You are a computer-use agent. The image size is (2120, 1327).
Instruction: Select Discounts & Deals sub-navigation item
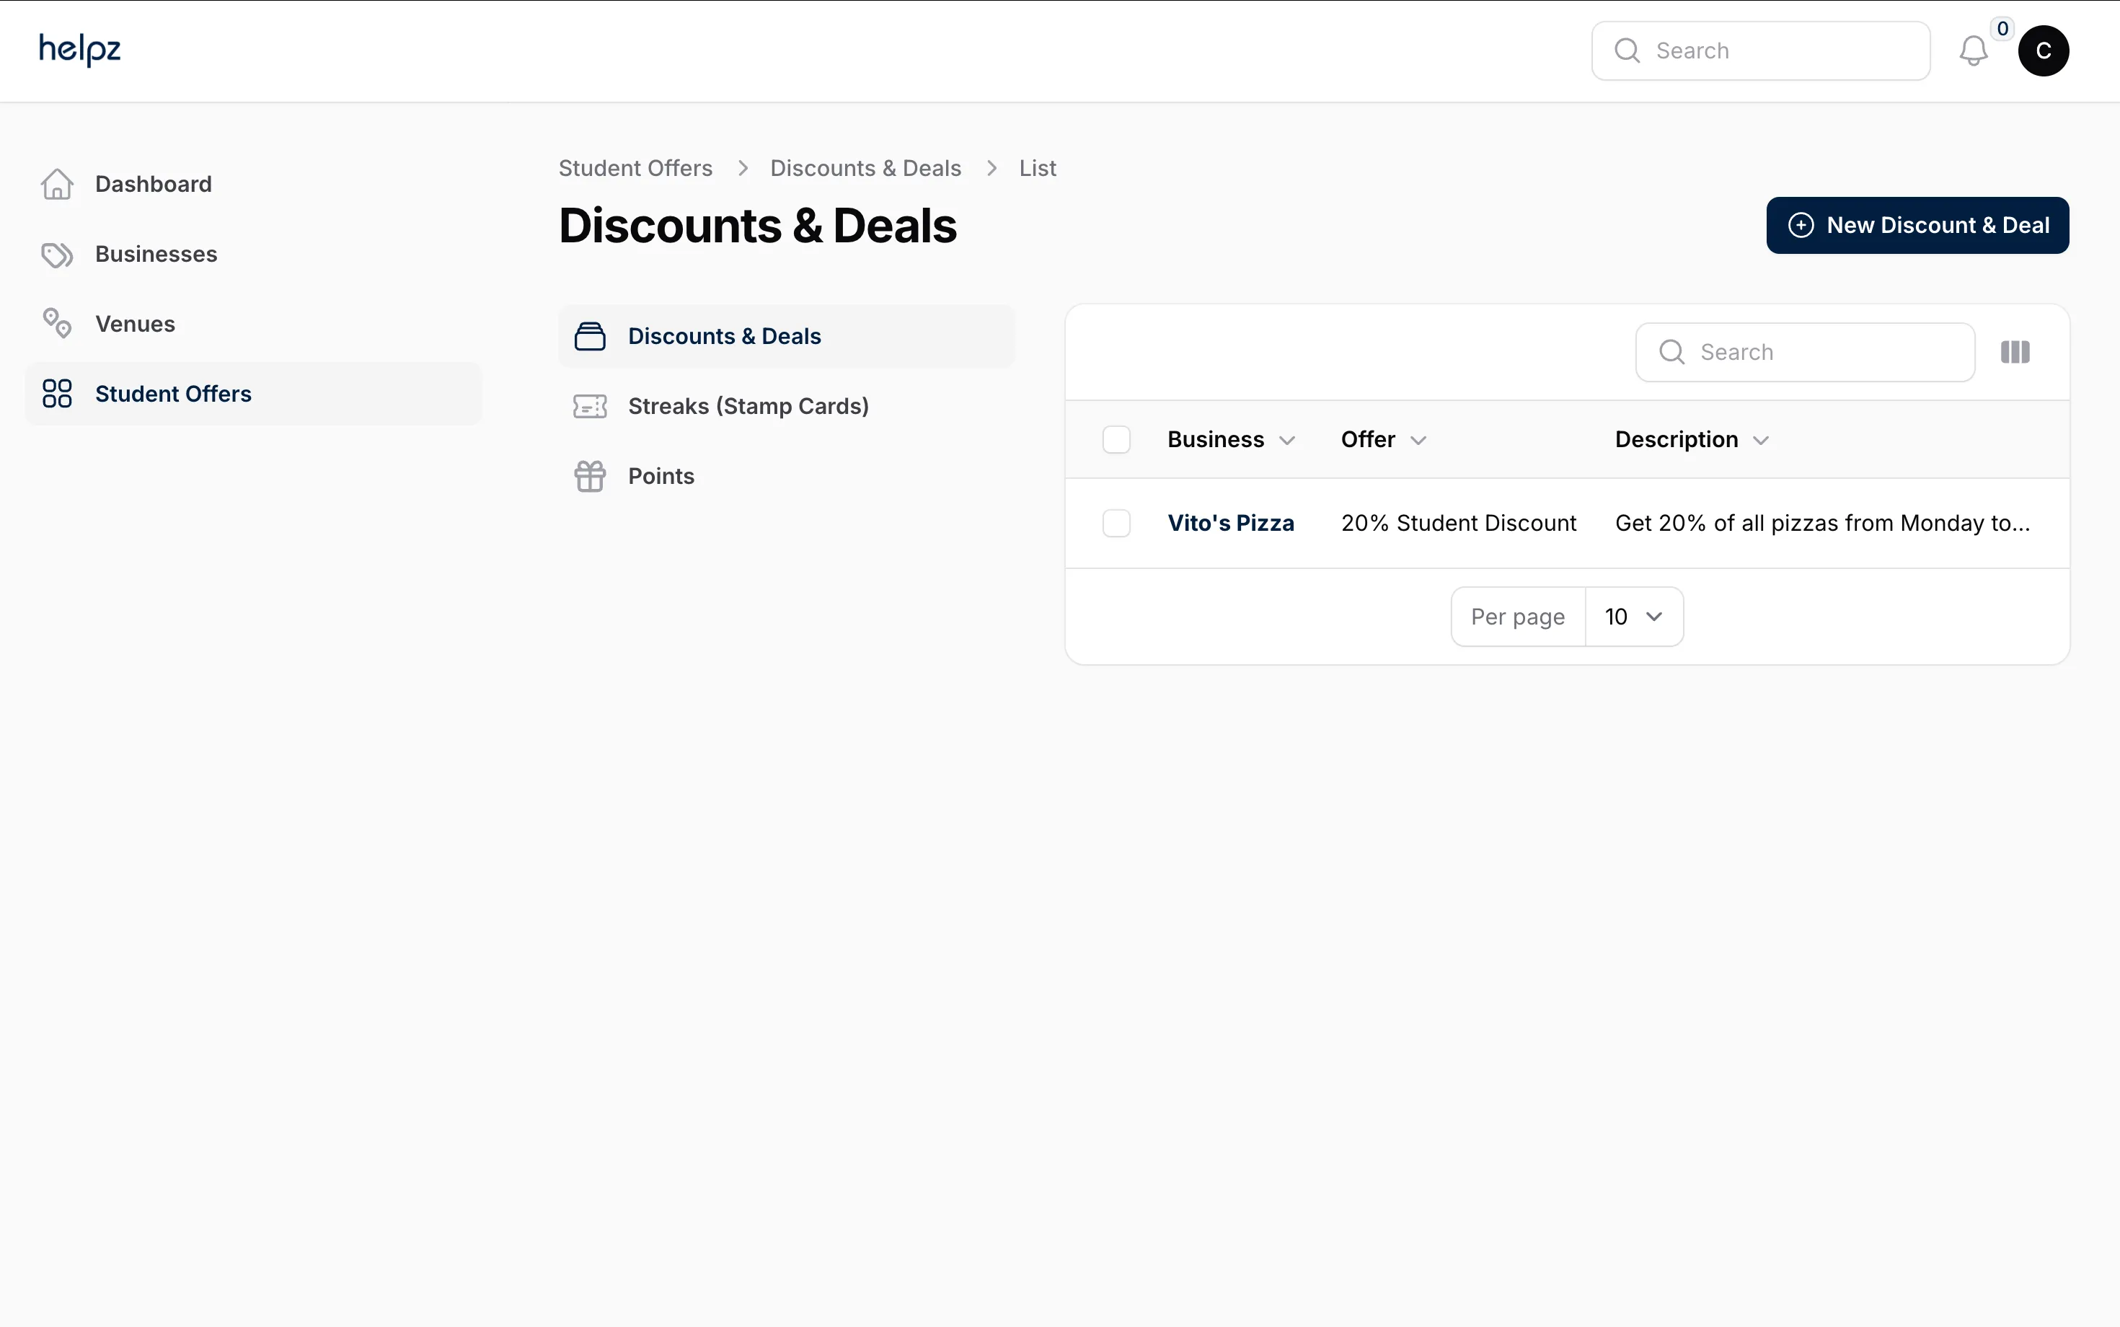point(786,336)
